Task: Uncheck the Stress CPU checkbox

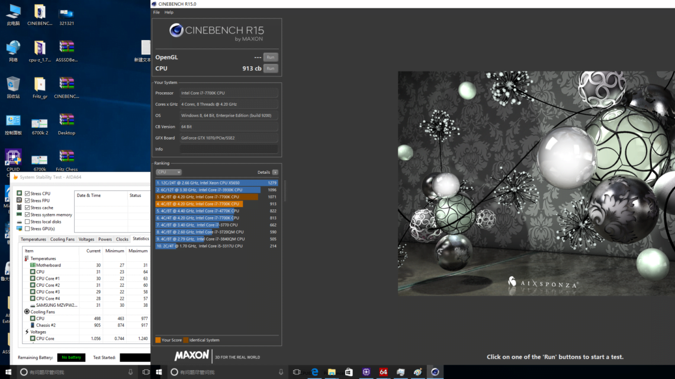Action: coord(27,193)
